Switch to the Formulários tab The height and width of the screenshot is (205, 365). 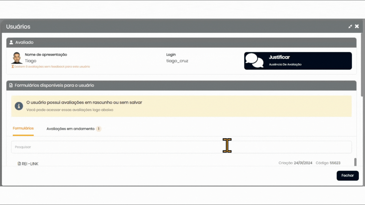[x=23, y=128]
